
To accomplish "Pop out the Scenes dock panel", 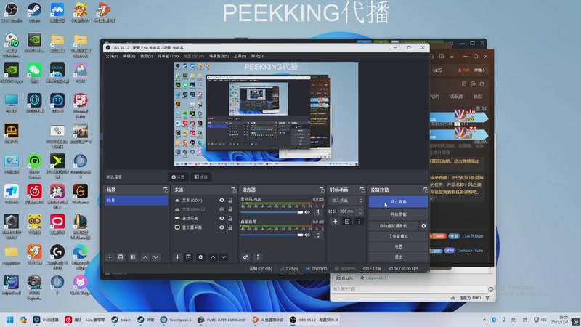I will (x=166, y=190).
